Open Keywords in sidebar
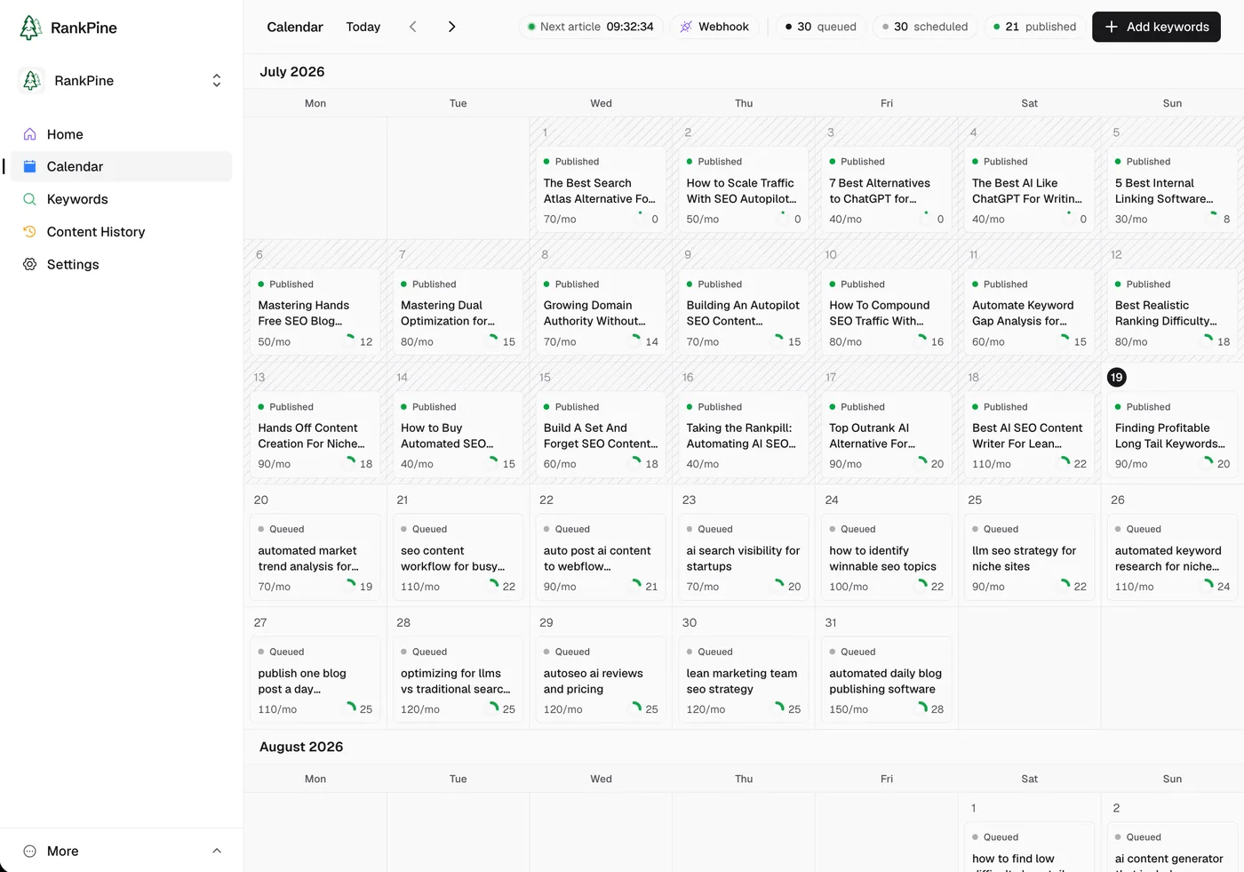This screenshot has height=872, width=1244. pos(122,199)
